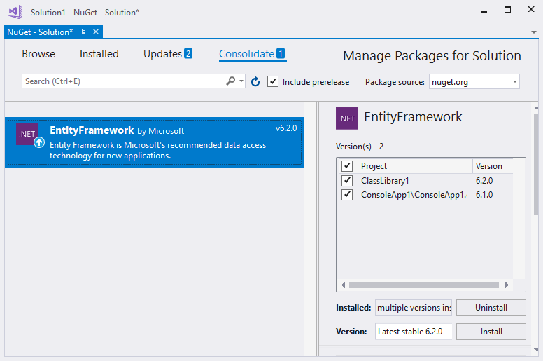Open the Updates tab
This screenshot has height=361, width=543.
pos(167,54)
